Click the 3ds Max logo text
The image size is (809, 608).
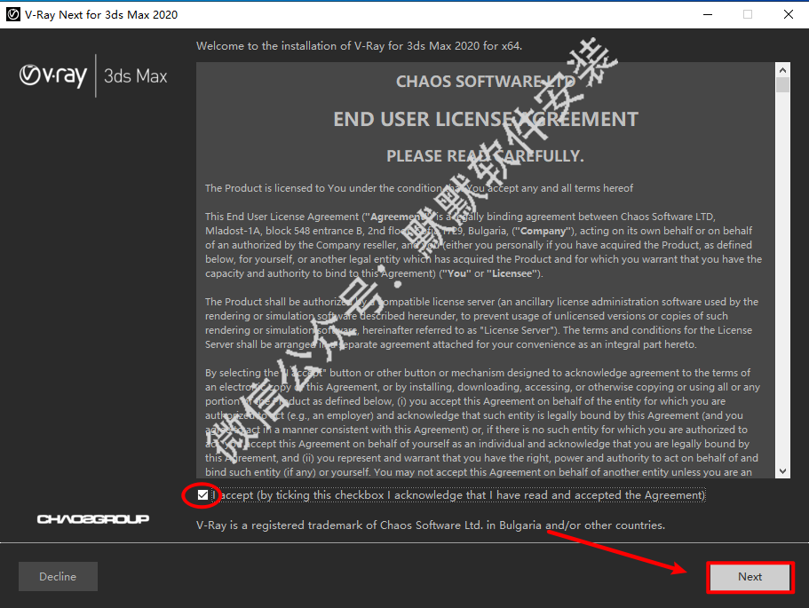pyautogui.click(x=135, y=75)
